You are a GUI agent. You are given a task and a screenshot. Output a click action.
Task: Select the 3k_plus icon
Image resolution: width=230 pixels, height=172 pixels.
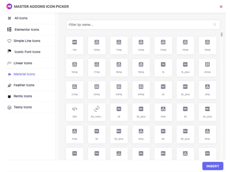pyautogui.click(x=141, y=112)
